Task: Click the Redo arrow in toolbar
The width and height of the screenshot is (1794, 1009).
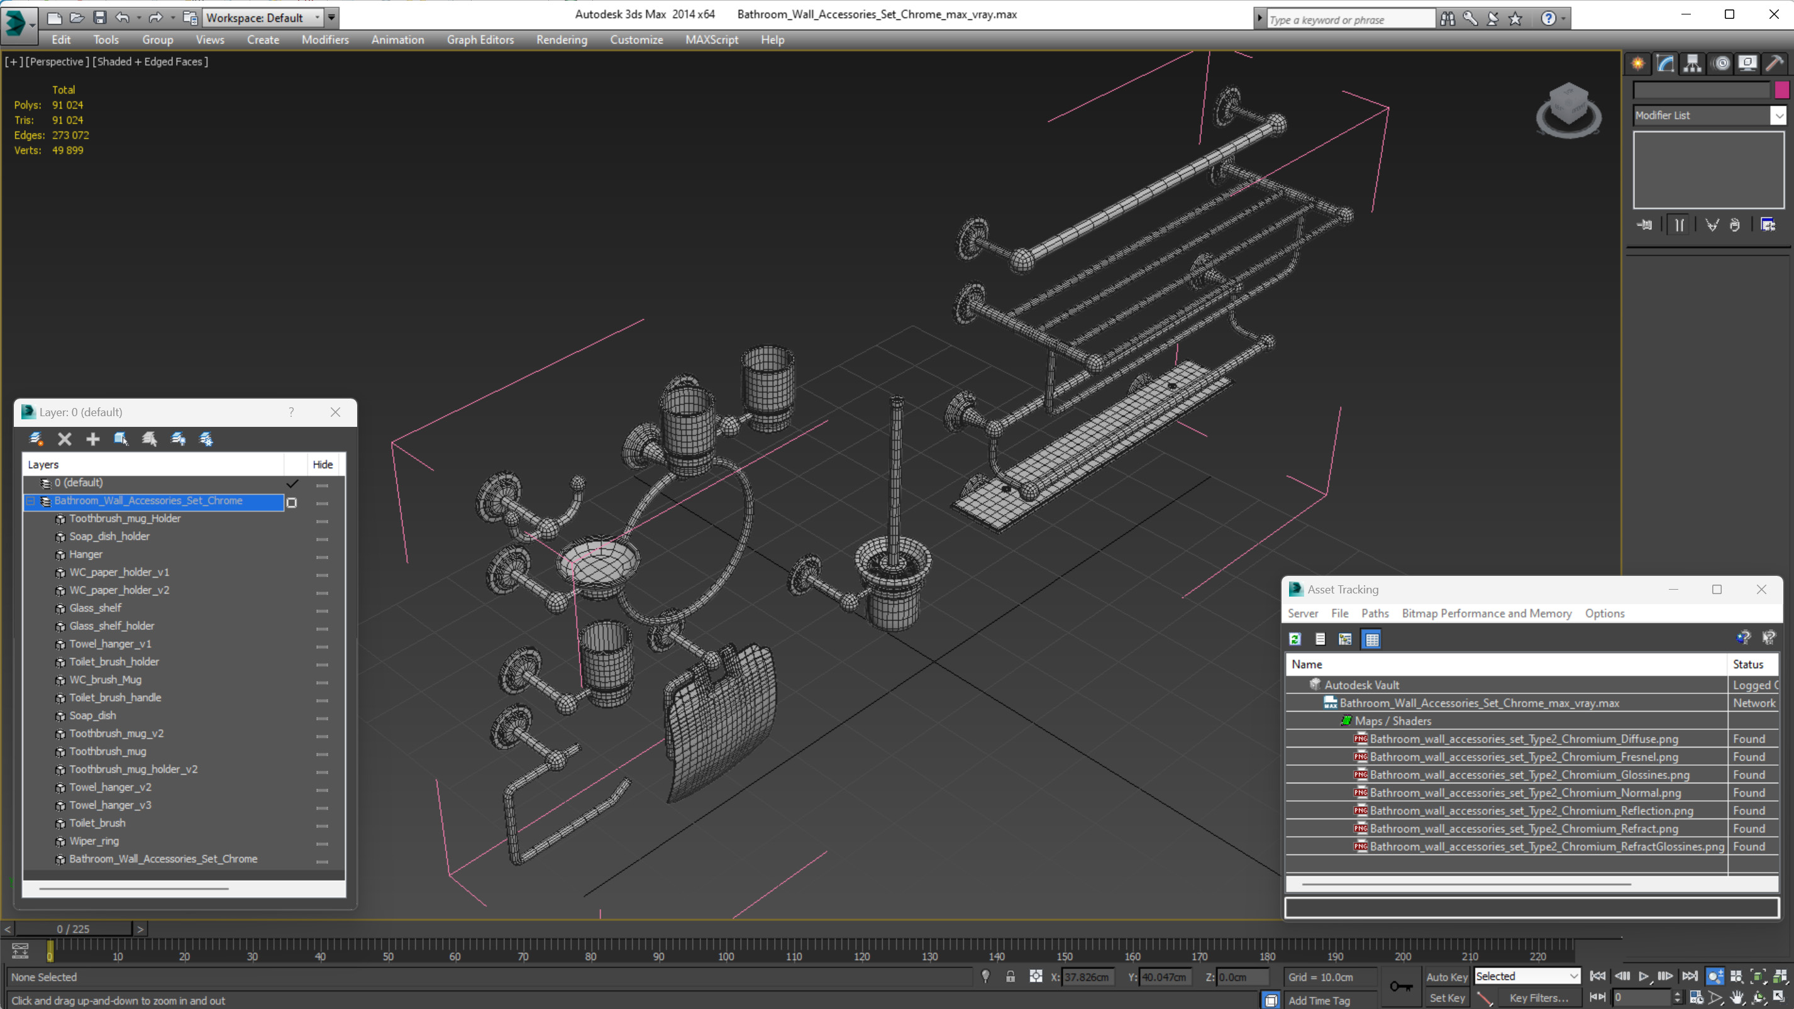Action: point(155,18)
